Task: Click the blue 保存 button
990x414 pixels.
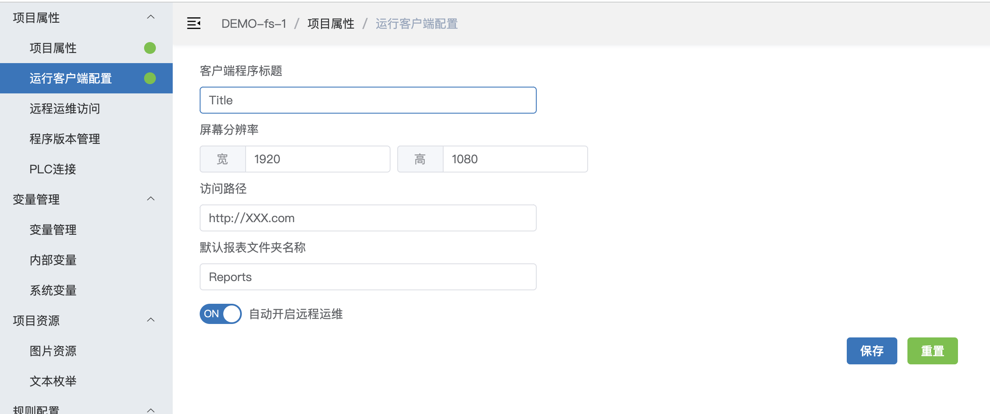Action: [x=872, y=351]
